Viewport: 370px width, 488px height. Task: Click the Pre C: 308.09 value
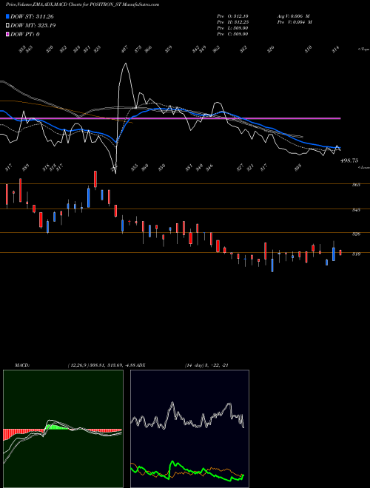point(232,34)
